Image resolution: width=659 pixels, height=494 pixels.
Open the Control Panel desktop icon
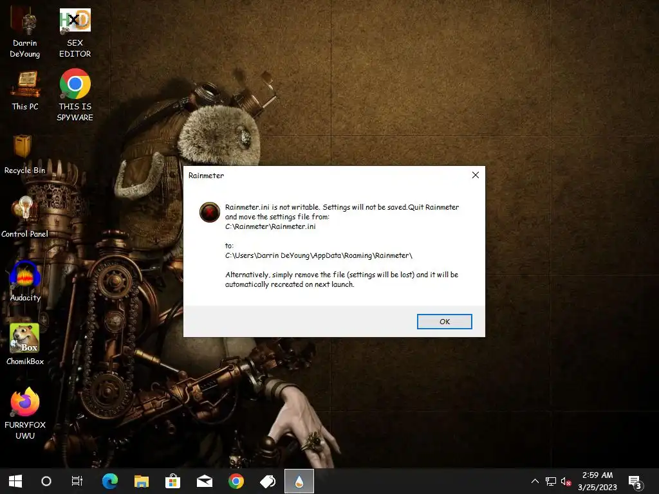coord(25,217)
